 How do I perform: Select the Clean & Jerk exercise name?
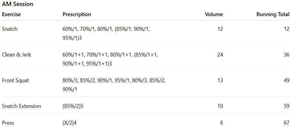pos(16,55)
